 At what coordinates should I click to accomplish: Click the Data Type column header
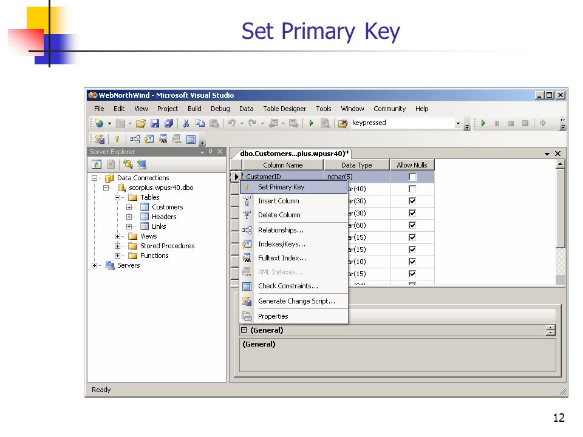click(356, 165)
